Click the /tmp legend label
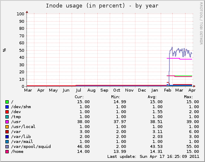This screenshot has height=162, width=205. pyautogui.click(x=16, y=117)
